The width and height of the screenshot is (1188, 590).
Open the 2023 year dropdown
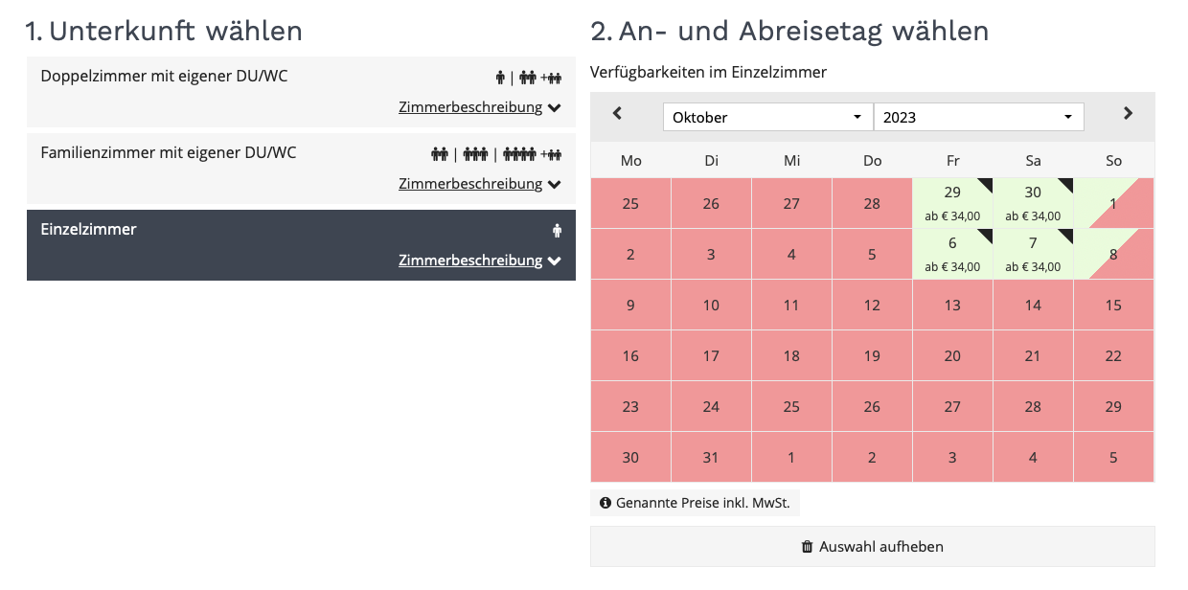pyautogui.click(x=978, y=117)
